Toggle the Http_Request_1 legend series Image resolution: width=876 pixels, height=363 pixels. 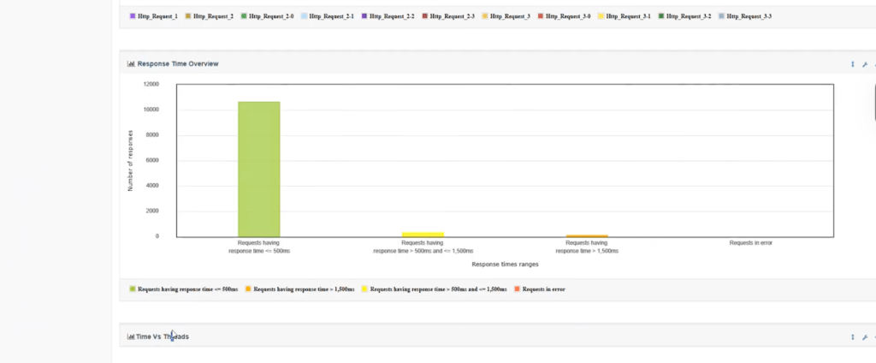tap(157, 16)
